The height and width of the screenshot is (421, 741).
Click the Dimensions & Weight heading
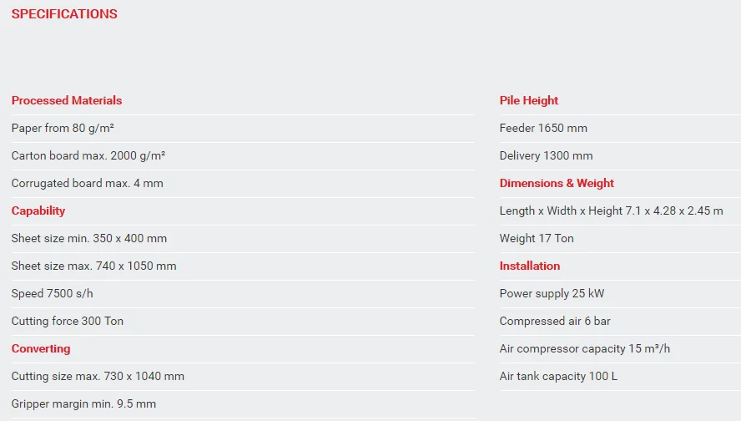[x=557, y=183]
